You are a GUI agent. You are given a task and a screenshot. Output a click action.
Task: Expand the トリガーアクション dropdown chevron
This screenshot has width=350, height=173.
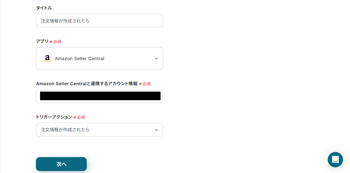pyautogui.click(x=156, y=130)
